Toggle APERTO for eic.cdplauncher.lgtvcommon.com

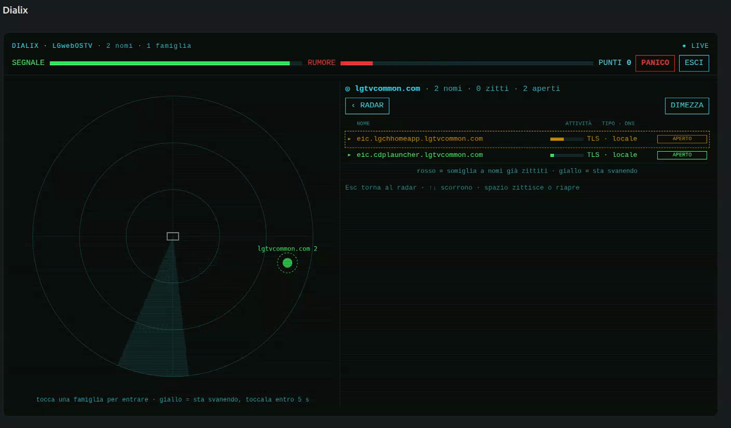682,155
